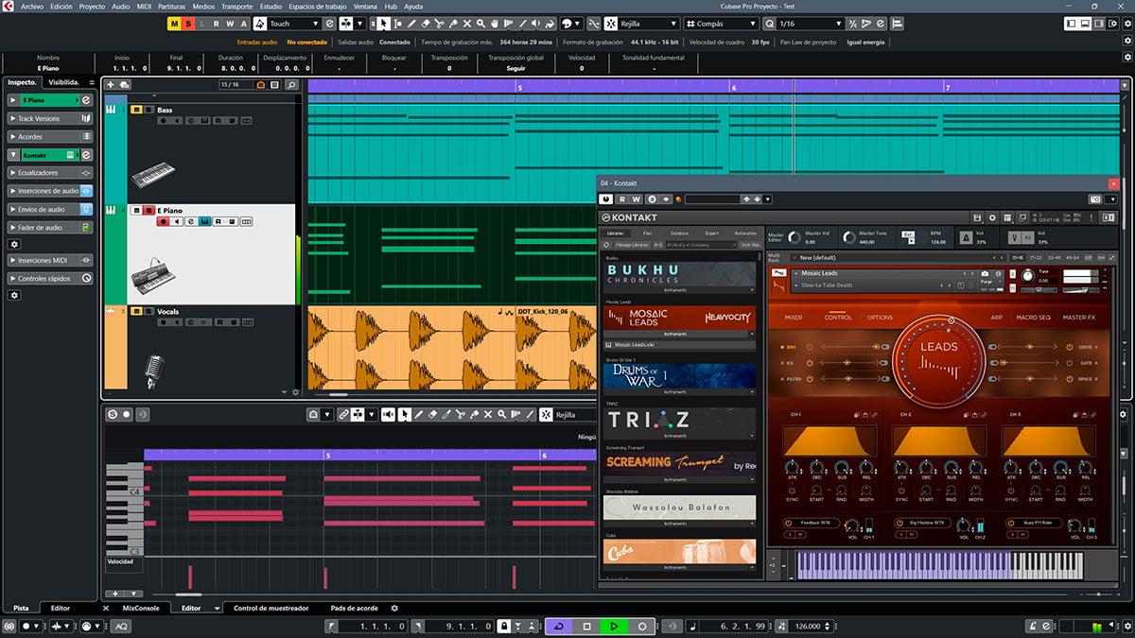Click Stop in the transport bar
The width and height of the screenshot is (1135, 638).
tap(586, 626)
